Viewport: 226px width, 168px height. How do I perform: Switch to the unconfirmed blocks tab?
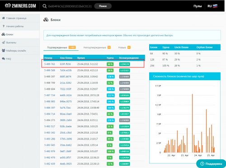(x=97, y=48)
